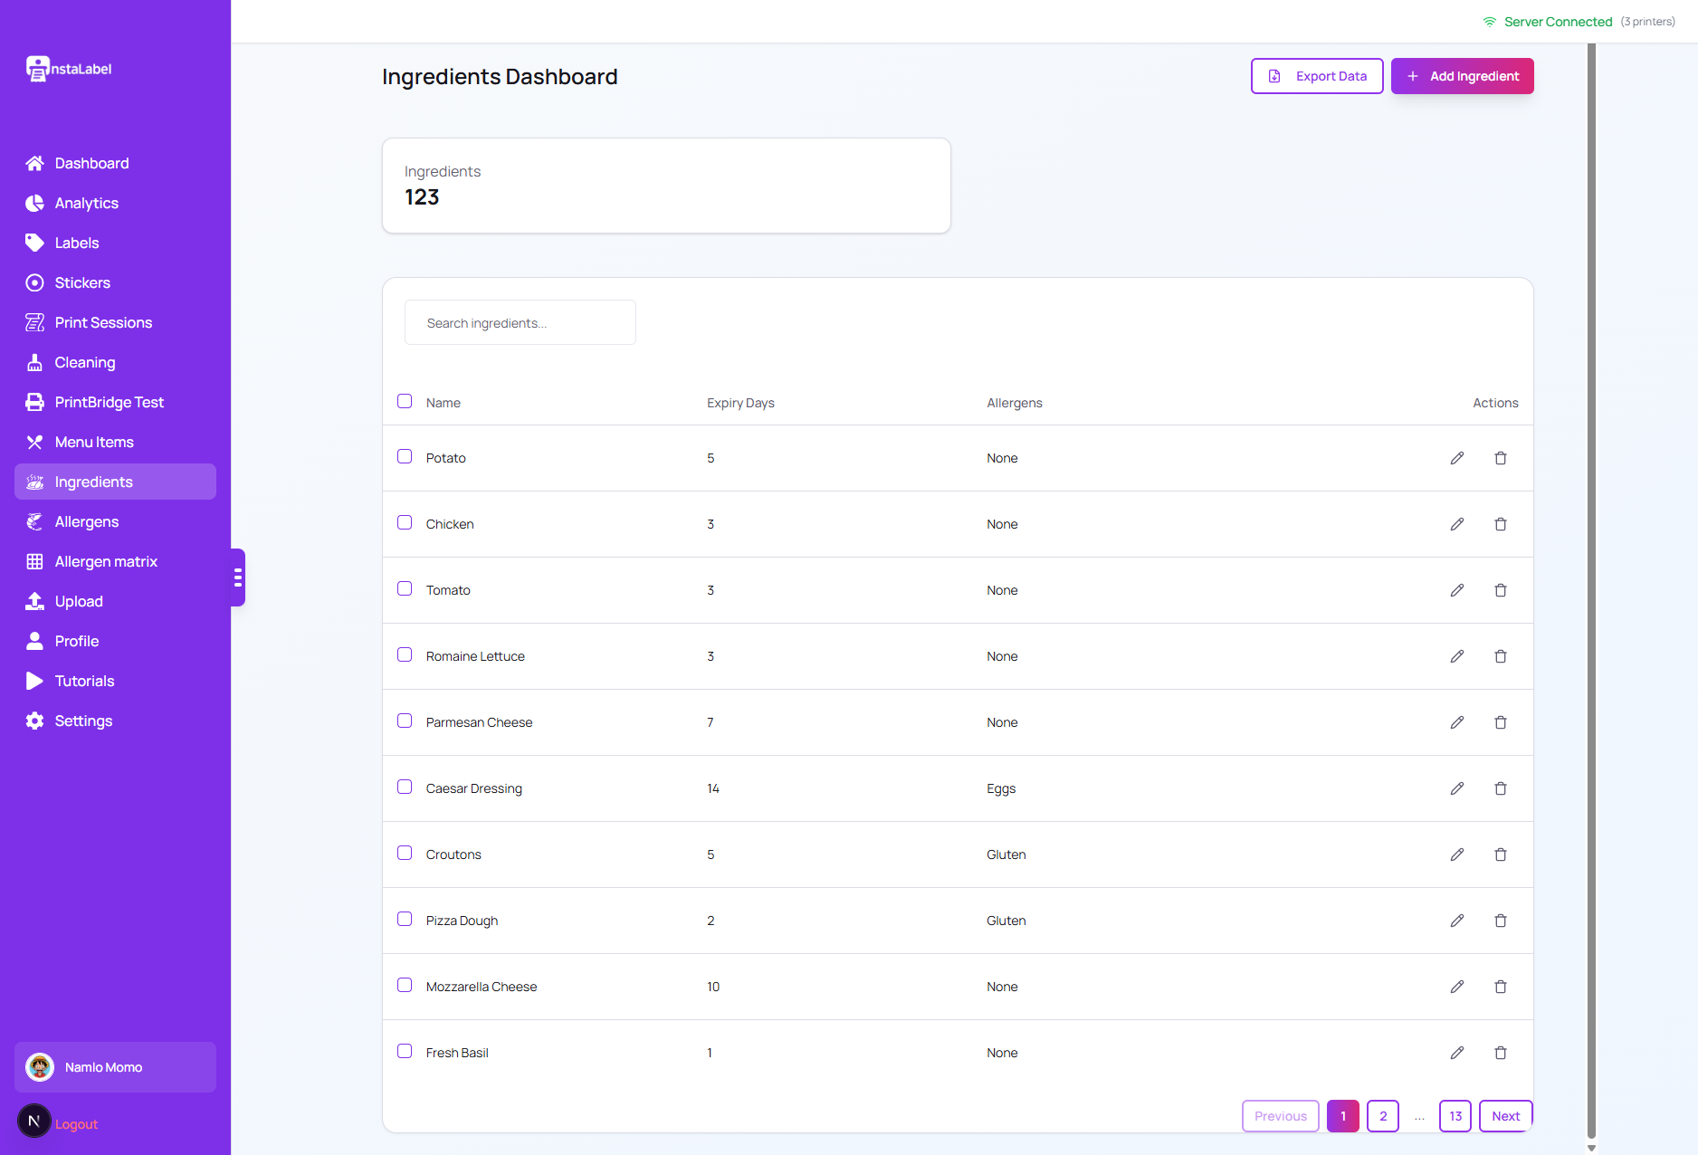The image size is (1698, 1155).
Task: Delete Mozzarella Cheese using trash icon
Action: click(x=1500, y=987)
